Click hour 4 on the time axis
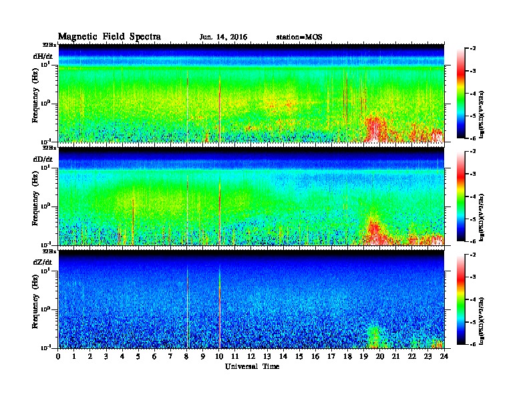 pyautogui.click(x=122, y=357)
